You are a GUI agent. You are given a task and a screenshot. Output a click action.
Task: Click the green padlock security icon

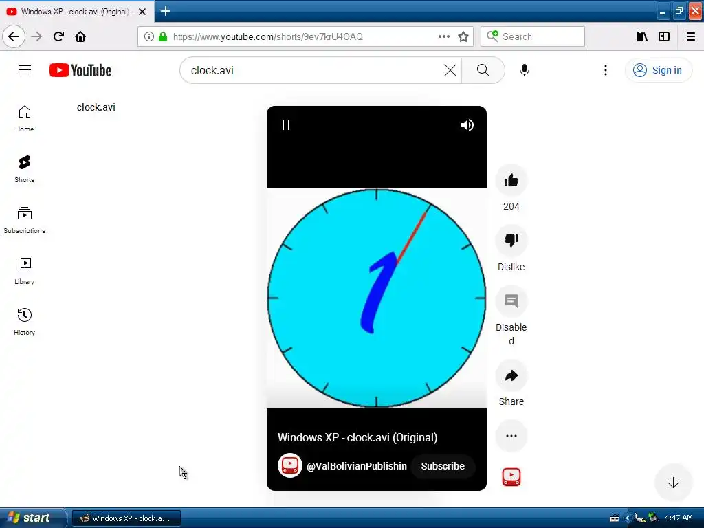163,36
